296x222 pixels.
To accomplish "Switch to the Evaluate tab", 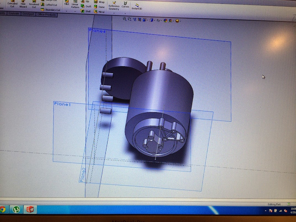I will [x=14, y=14].
